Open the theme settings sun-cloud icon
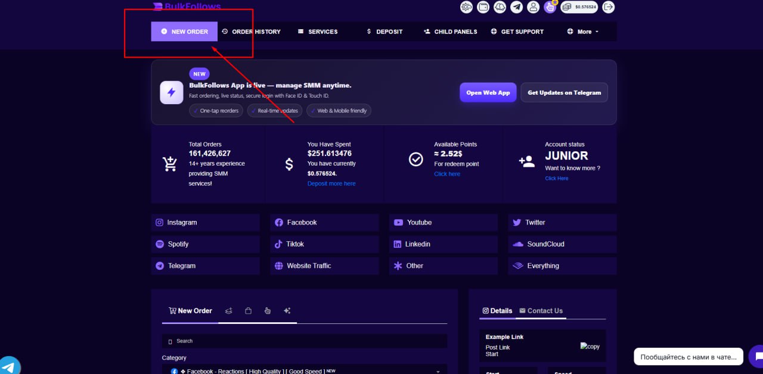This screenshot has width=763, height=374. [467, 7]
